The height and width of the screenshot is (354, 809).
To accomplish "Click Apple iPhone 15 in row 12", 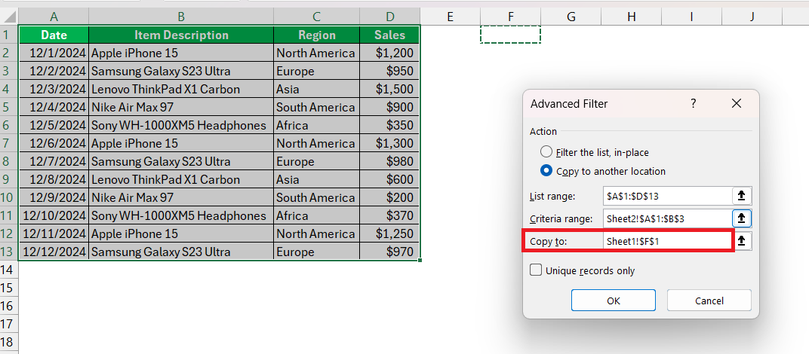I will (x=181, y=234).
